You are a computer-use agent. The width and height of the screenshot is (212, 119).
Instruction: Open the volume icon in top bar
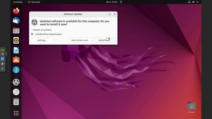(x=193, y=2)
